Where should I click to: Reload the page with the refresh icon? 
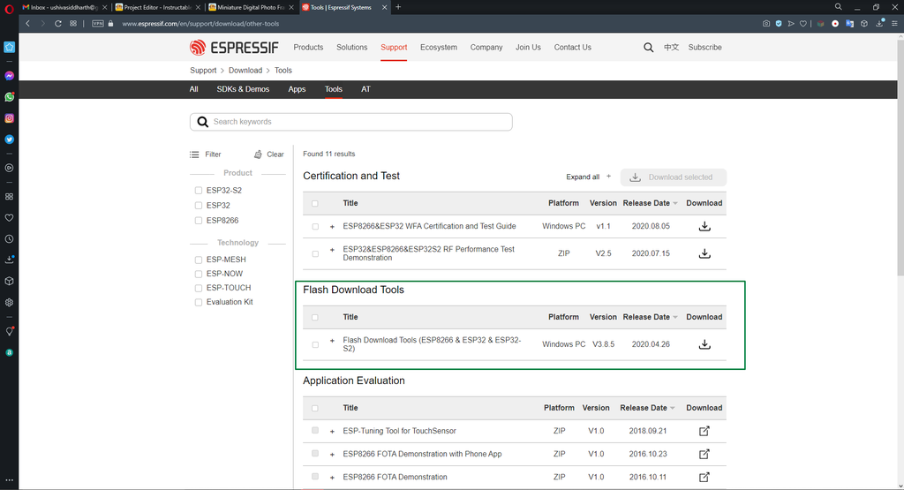coord(58,23)
